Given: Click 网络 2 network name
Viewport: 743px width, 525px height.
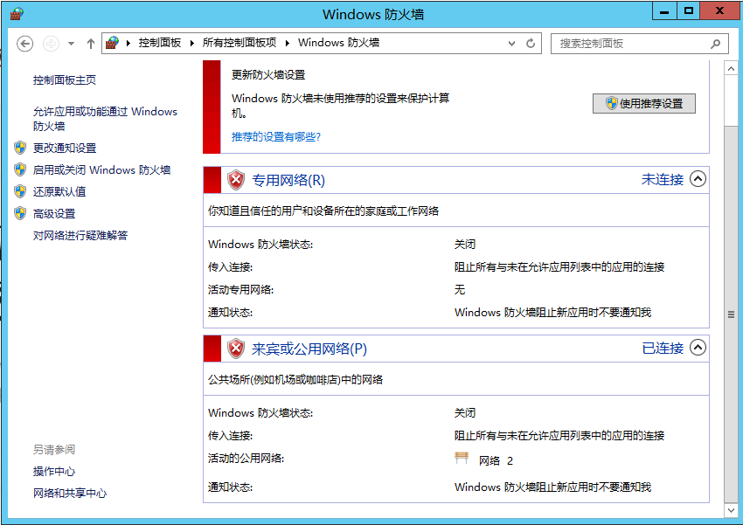Looking at the screenshot, I should pos(496,460).
